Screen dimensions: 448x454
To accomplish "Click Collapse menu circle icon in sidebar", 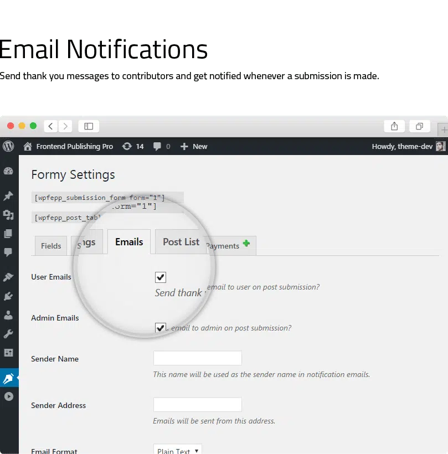I will click(9, 396).
